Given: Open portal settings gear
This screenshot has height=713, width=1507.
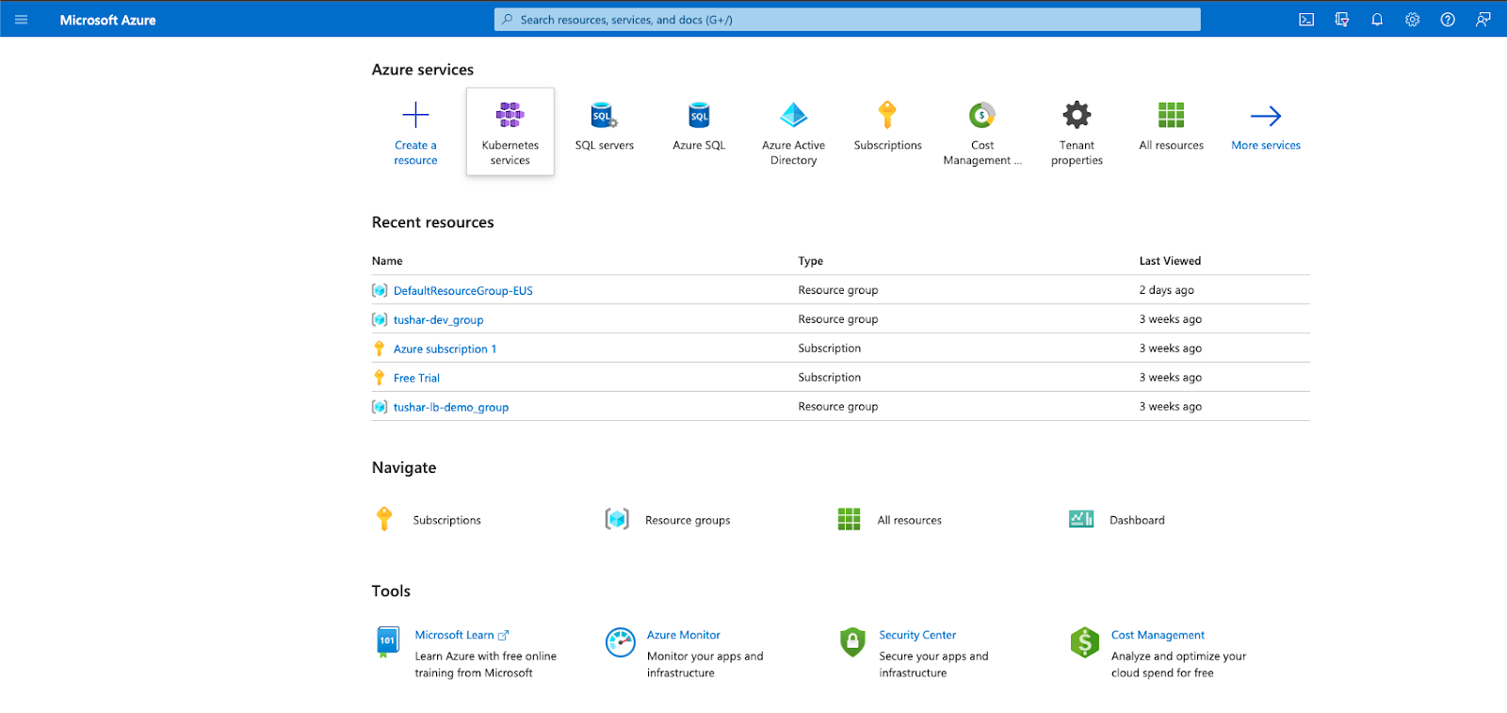Looking at the screenshot, I should point(1413,20).
